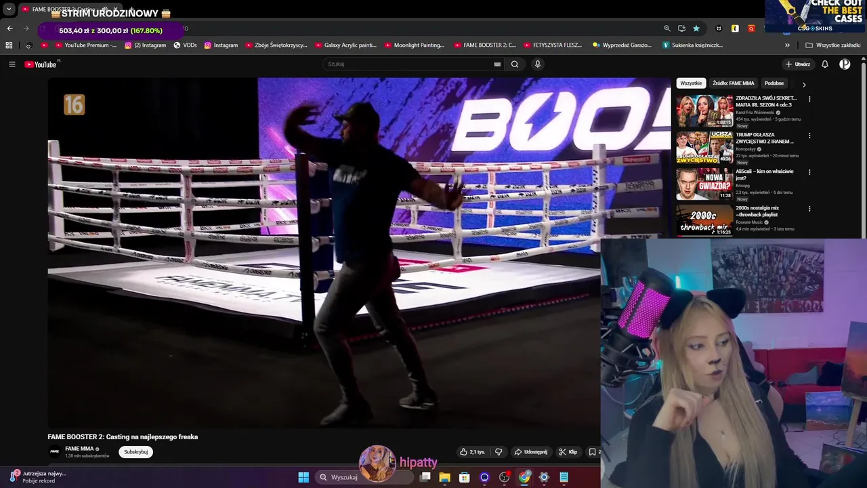This screenshot has width=867, height=488.
Task: Click the browser back arrow
Action: (9, 28)
